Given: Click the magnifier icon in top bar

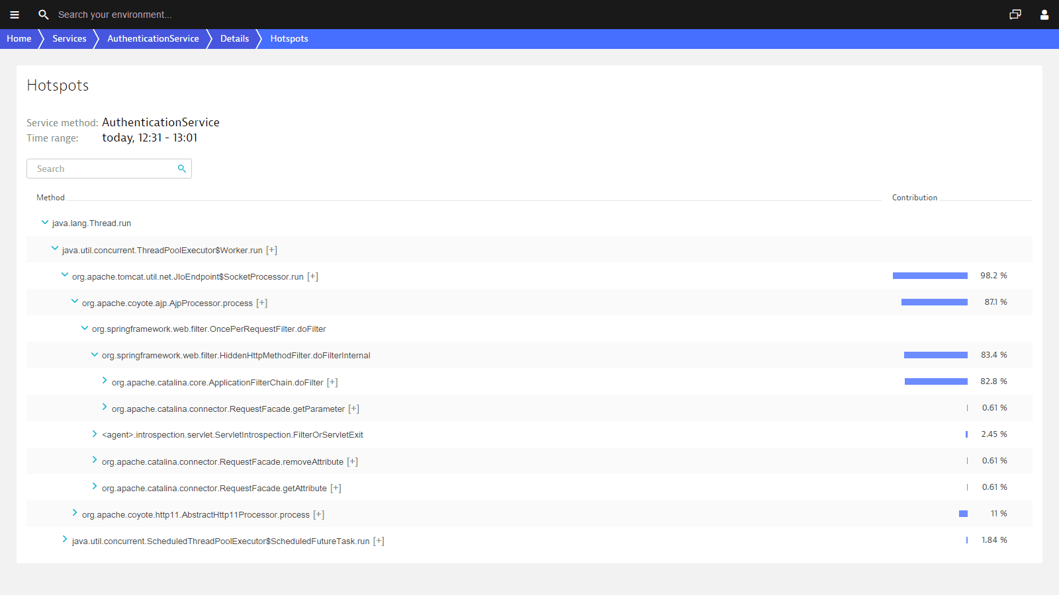Looking at the screenshot, I should tap(44, 15).
